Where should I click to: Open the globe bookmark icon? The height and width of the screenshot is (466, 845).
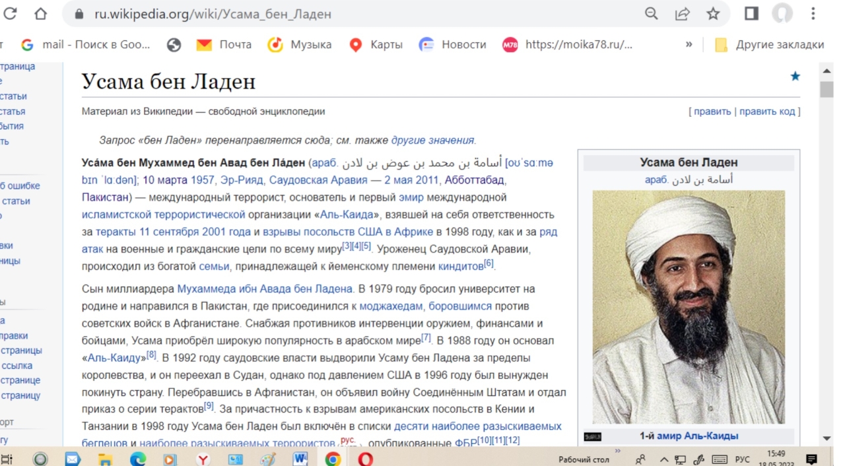[x=174, y=44]
